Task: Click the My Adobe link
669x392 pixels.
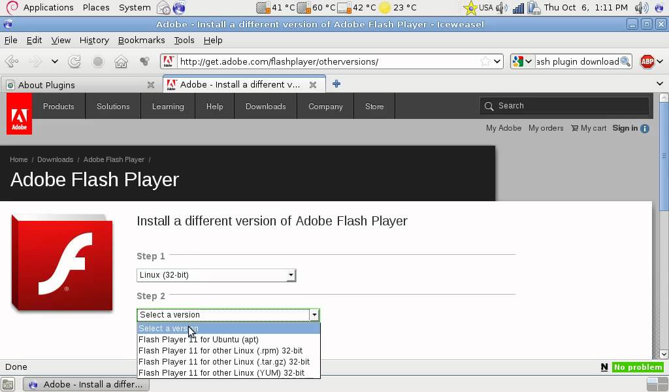Action: (x=504, y=128)
